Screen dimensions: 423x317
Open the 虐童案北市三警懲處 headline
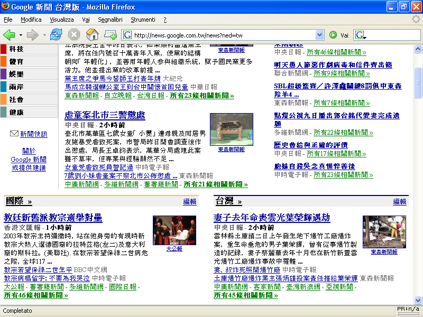(105, 115)
